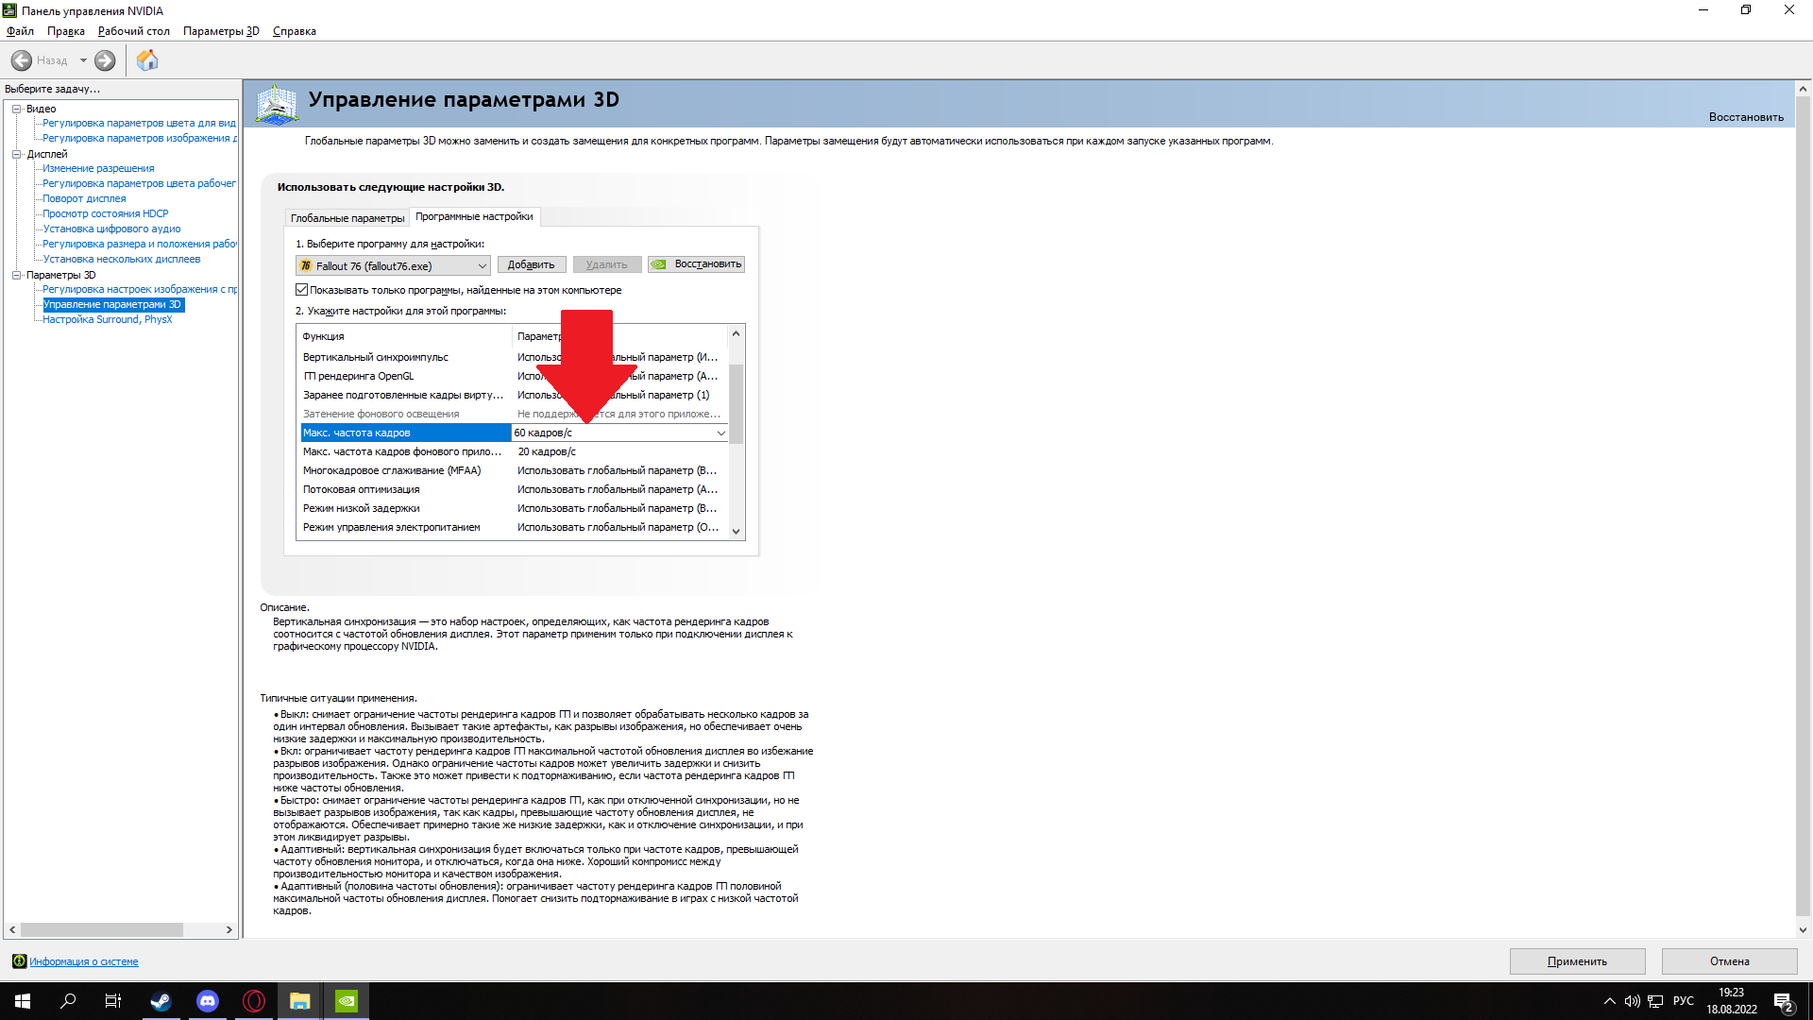The image size is (1813, 1020).
Task: Click the Добавить button
Action: coord(531,264)
